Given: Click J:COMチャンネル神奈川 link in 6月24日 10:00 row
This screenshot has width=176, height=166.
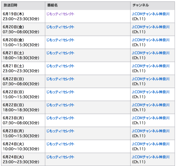Looking at the screenshot, I should 151,144.
